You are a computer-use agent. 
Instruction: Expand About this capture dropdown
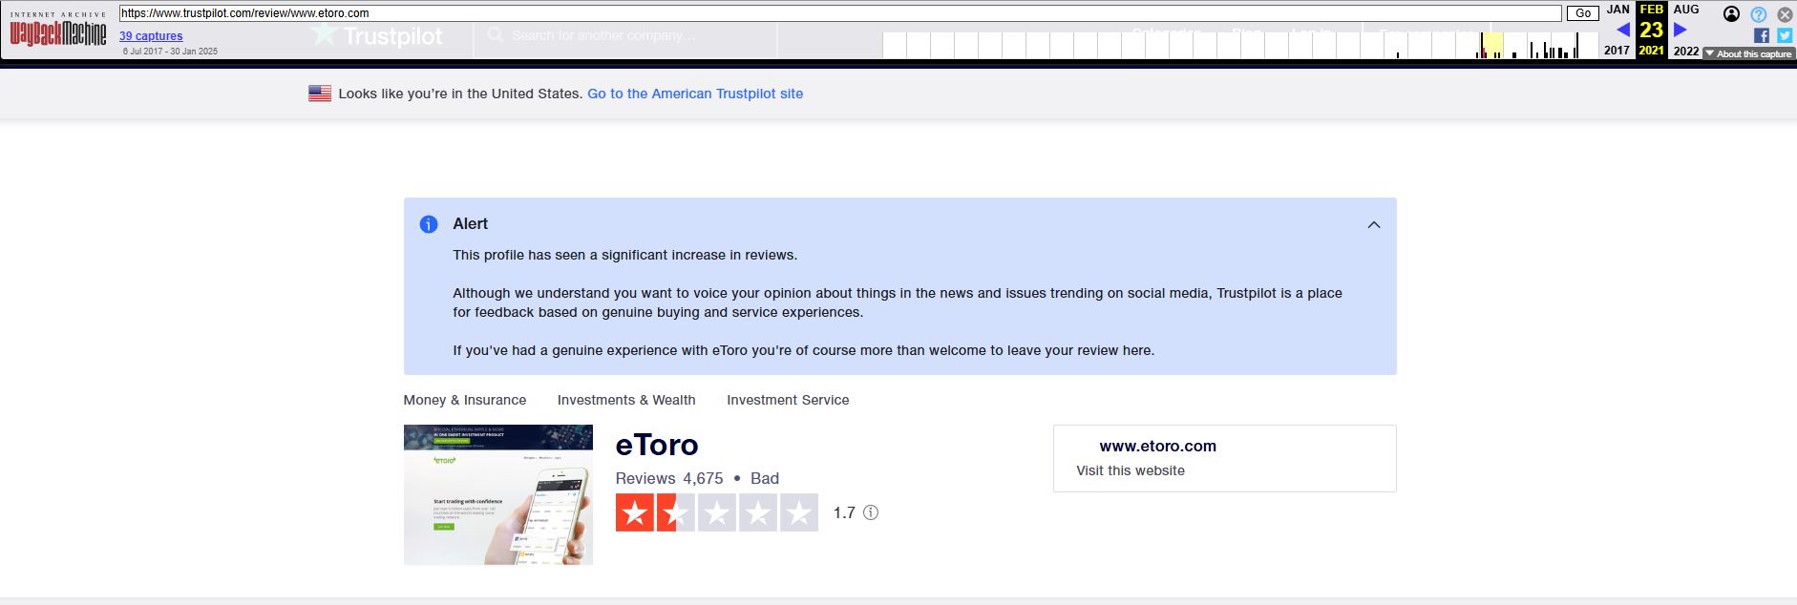[x=1748, y=54]
